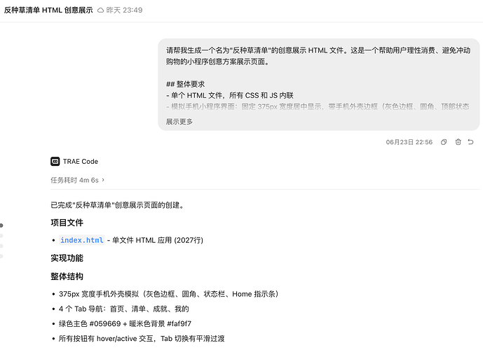The image size is (483, 350).
Task: Click the TRAE Code agent name
Action: coord(81,162)
